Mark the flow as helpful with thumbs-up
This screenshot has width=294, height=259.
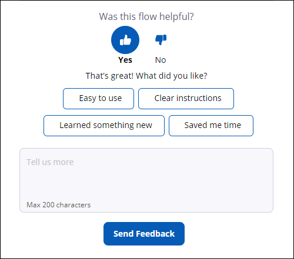click(125, 40)
